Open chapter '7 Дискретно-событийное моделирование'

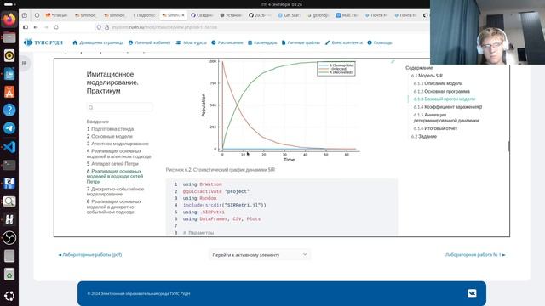point(115,191)
